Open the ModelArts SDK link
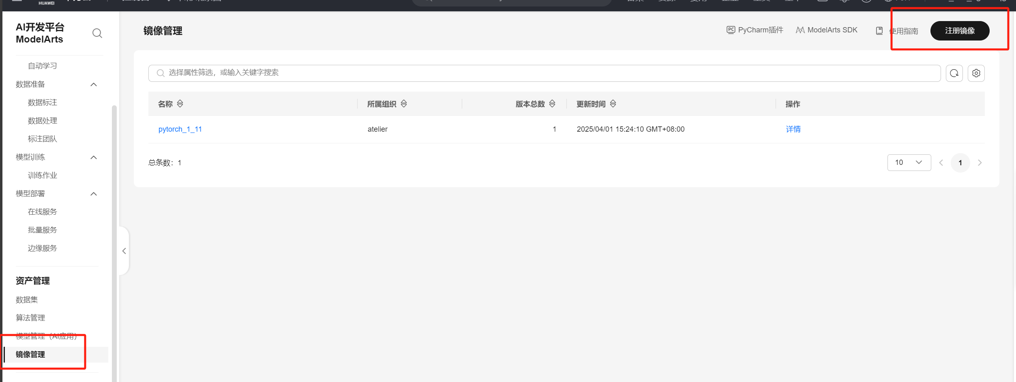Image resolution: width=1016 pixels, height=382 pixels. click(827, 30)
